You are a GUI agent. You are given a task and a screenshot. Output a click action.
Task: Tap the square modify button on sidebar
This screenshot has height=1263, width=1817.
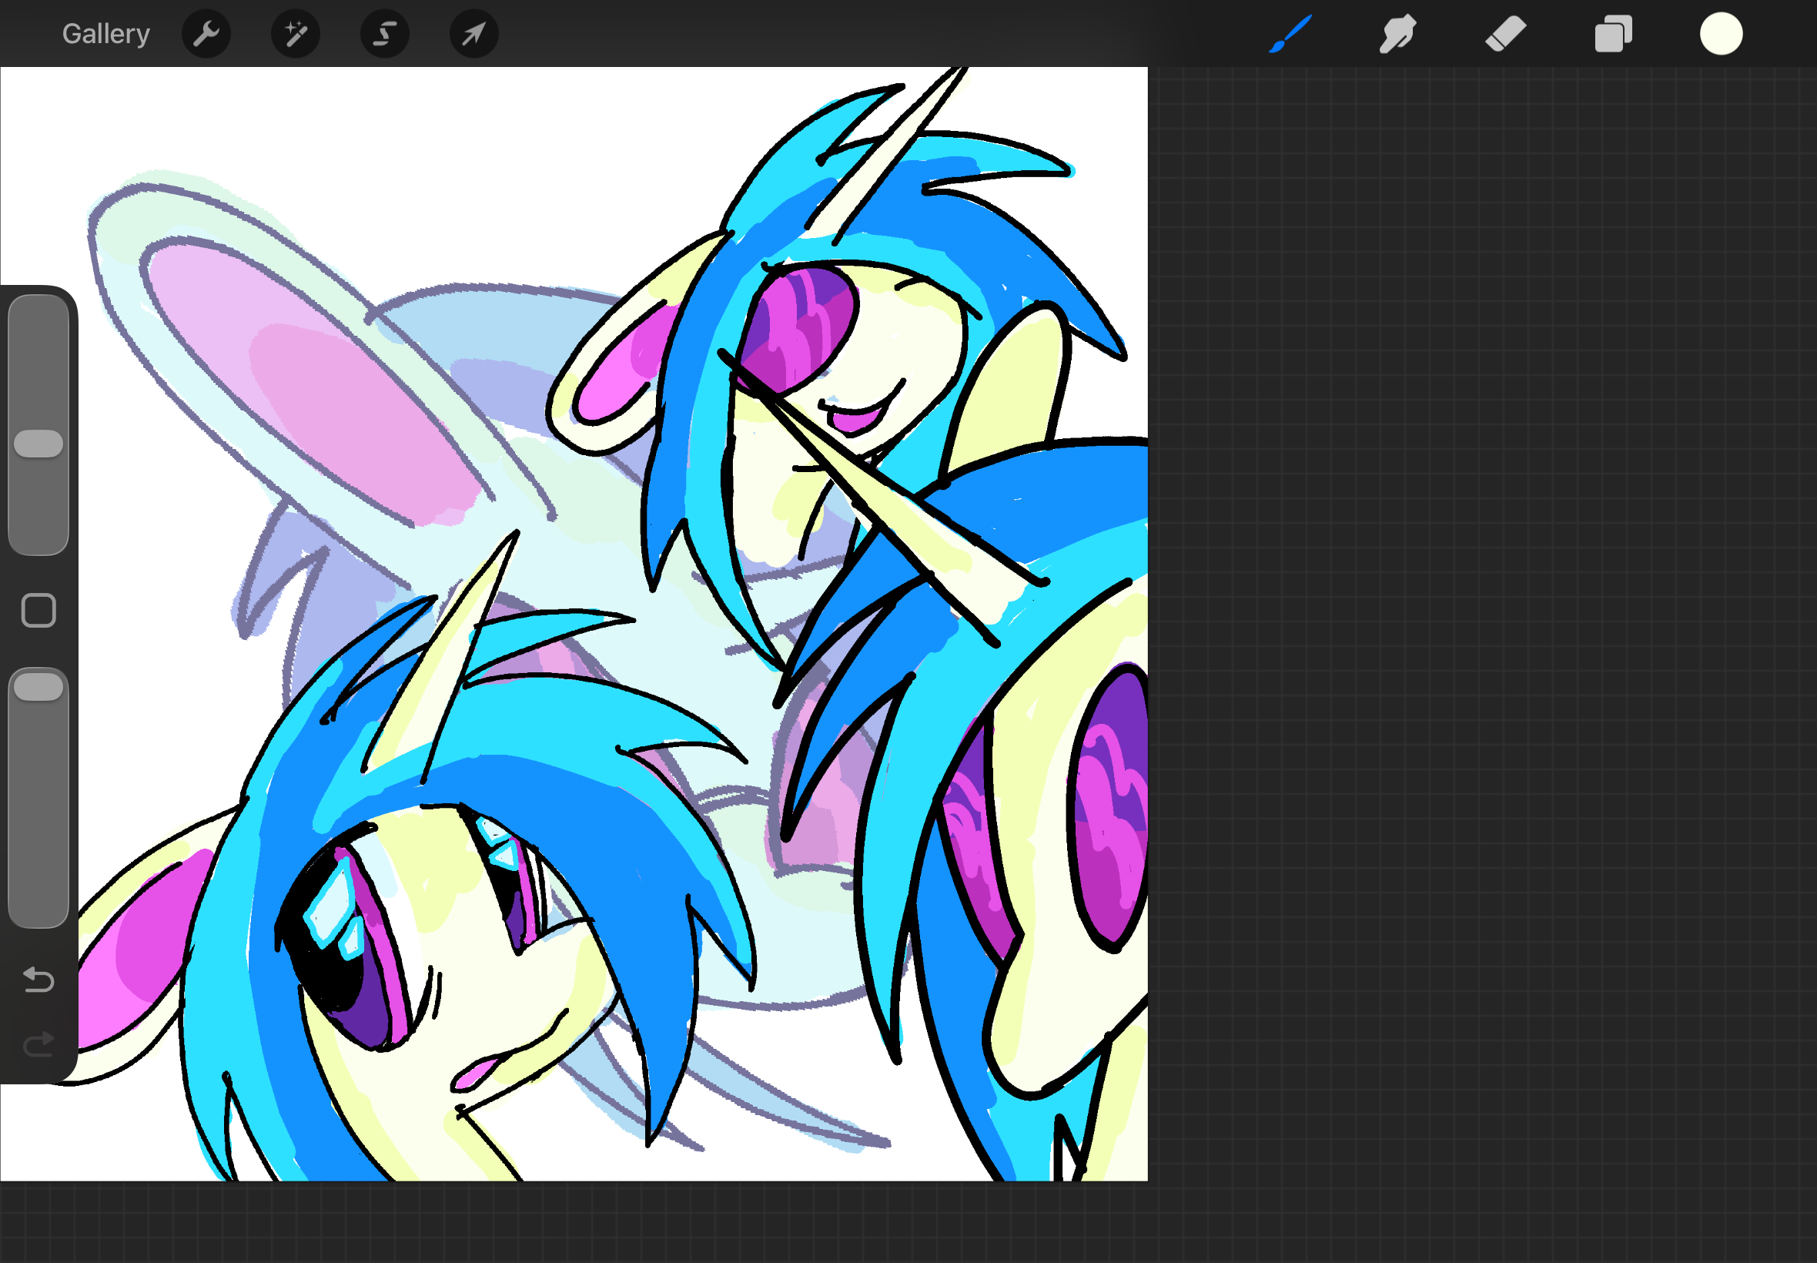38,610
